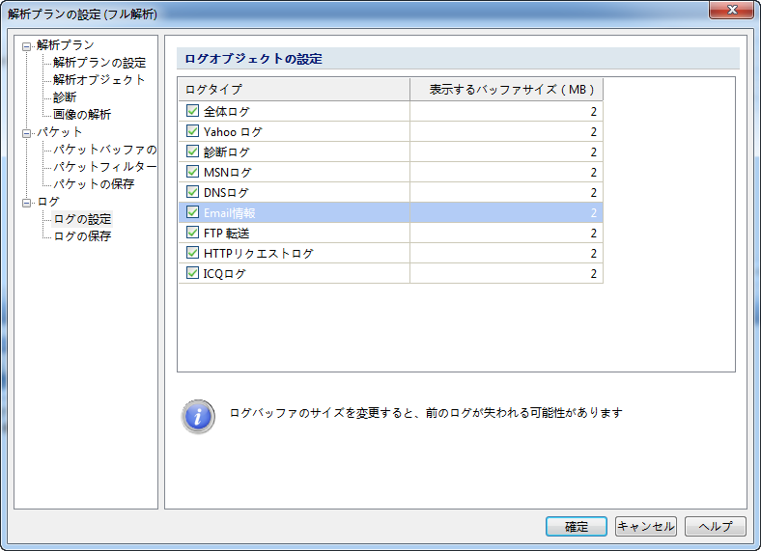Select パケットの保存 in the tree
The width and height of the screenshot is (761, 551).
[94, 184]
